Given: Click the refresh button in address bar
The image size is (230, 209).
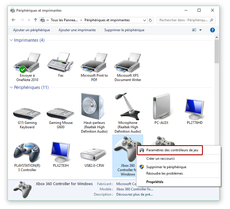Looking at the screenshot, I should point(150,20).
